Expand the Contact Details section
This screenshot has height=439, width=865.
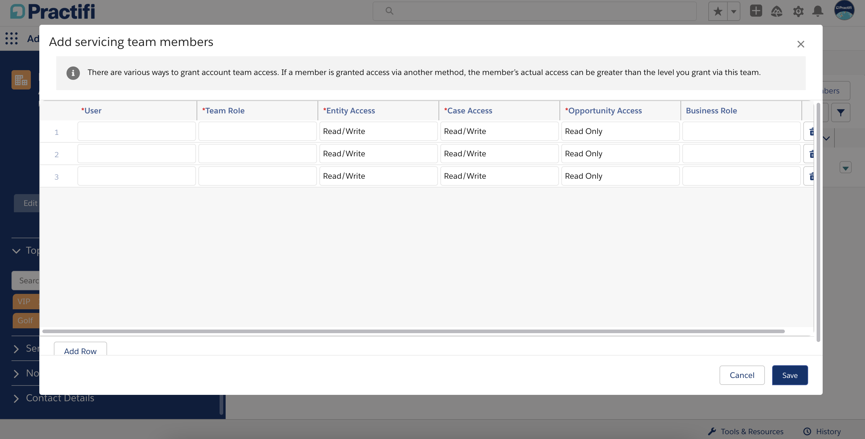[x=54, y=398]
